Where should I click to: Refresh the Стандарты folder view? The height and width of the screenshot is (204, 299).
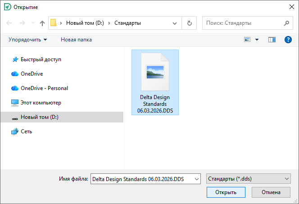tap(190, 23)
